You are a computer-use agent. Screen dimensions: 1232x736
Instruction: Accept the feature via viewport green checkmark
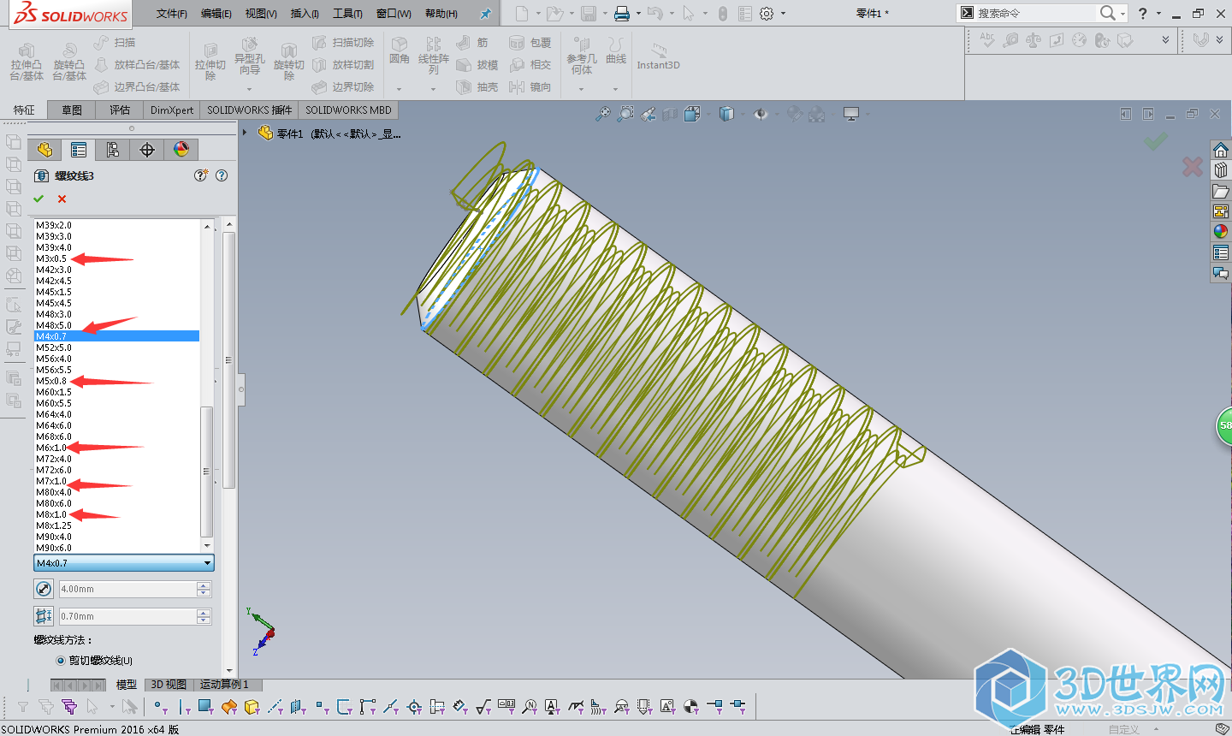click(1155, 141)
